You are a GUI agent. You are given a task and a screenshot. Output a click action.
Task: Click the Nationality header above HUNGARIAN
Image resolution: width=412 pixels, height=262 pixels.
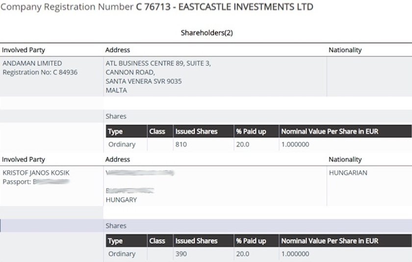tap(345, 159)
